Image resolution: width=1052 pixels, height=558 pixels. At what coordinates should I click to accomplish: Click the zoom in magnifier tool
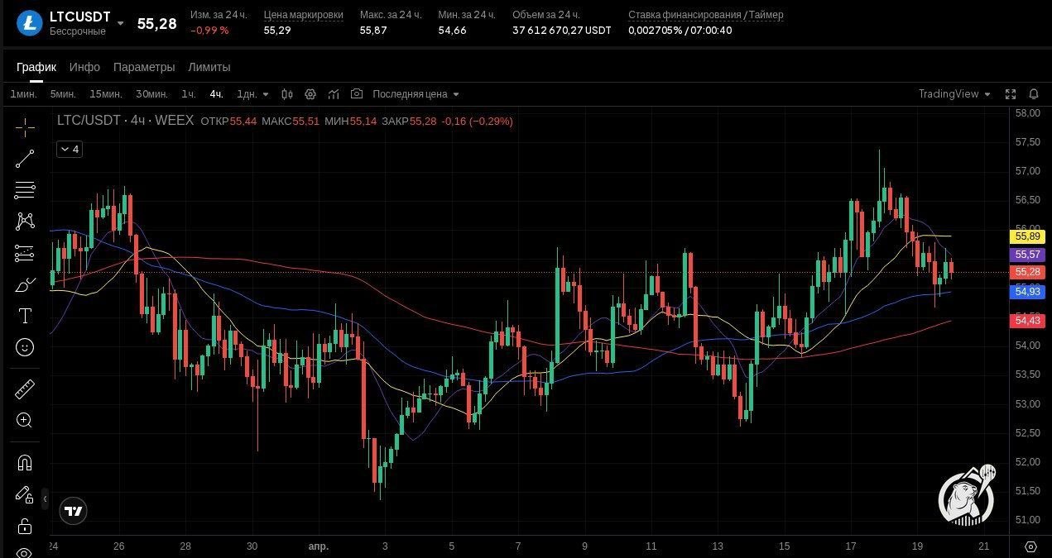[25, 420]
